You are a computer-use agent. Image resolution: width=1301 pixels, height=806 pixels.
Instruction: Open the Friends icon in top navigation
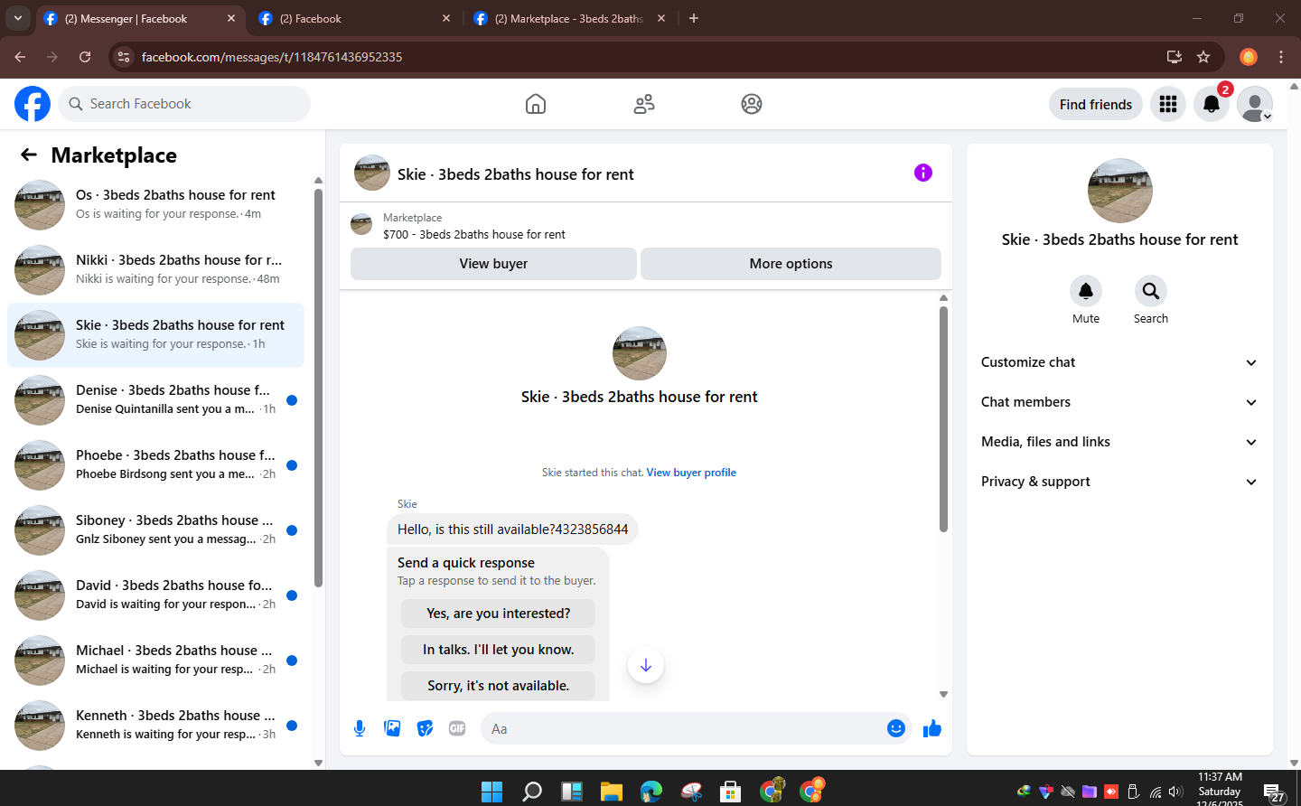click(644, 104)
